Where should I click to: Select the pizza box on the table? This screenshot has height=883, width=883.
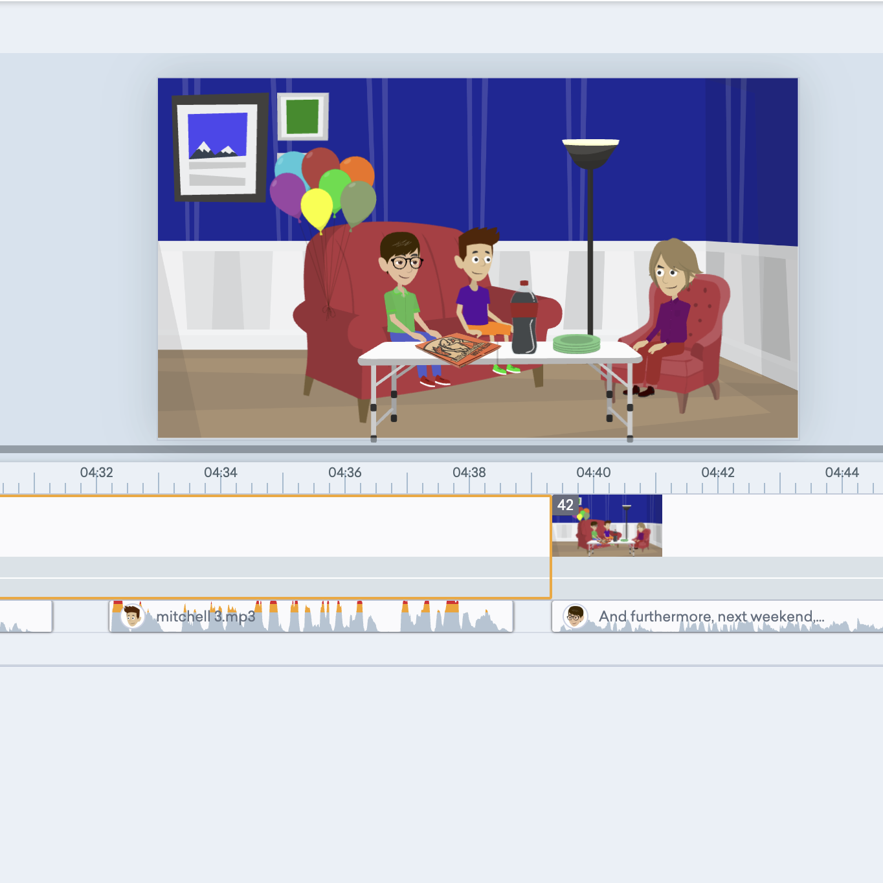point(458,350)
